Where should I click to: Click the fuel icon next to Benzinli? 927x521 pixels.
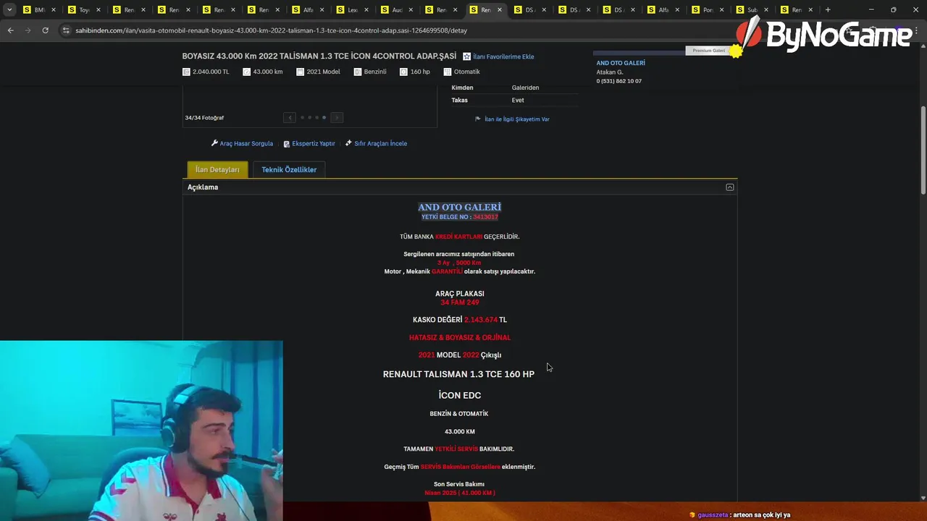click(x=358, y=72)
